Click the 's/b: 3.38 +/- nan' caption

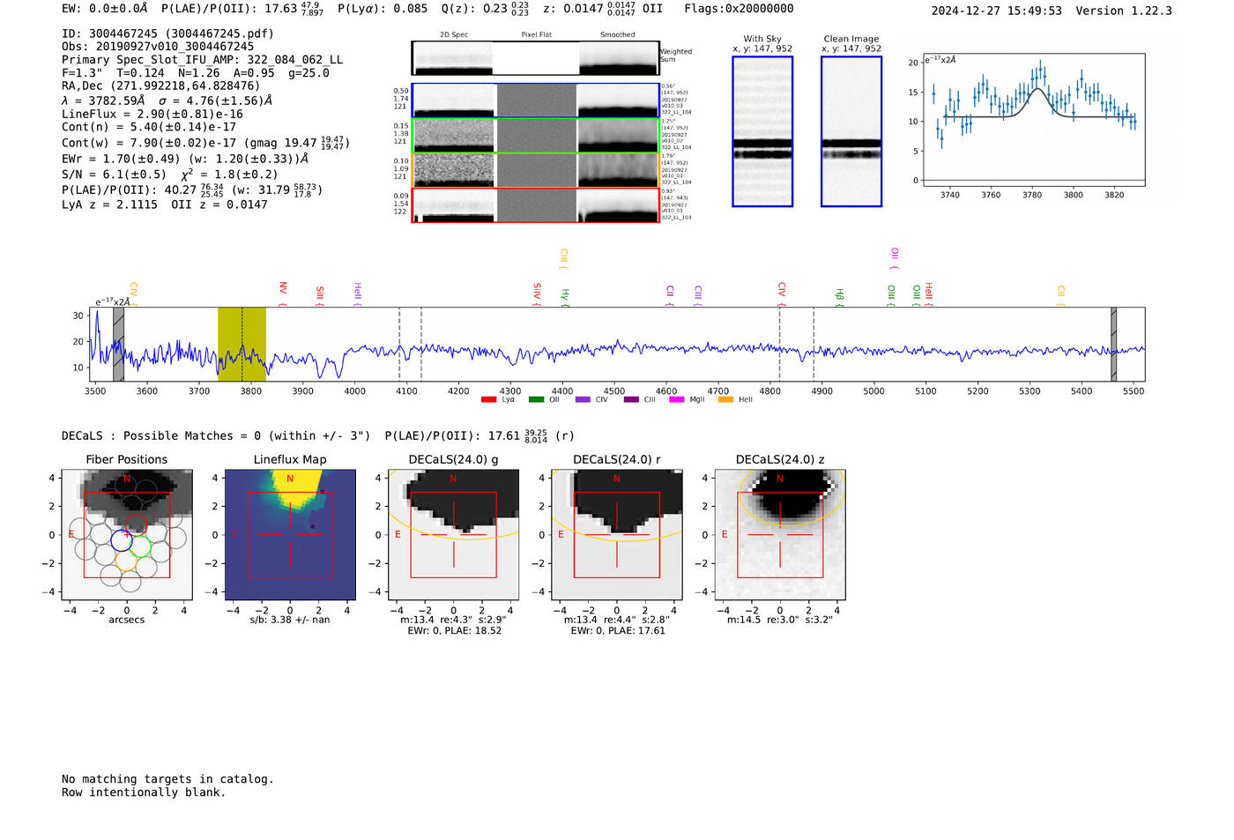[x=290, y=620]
